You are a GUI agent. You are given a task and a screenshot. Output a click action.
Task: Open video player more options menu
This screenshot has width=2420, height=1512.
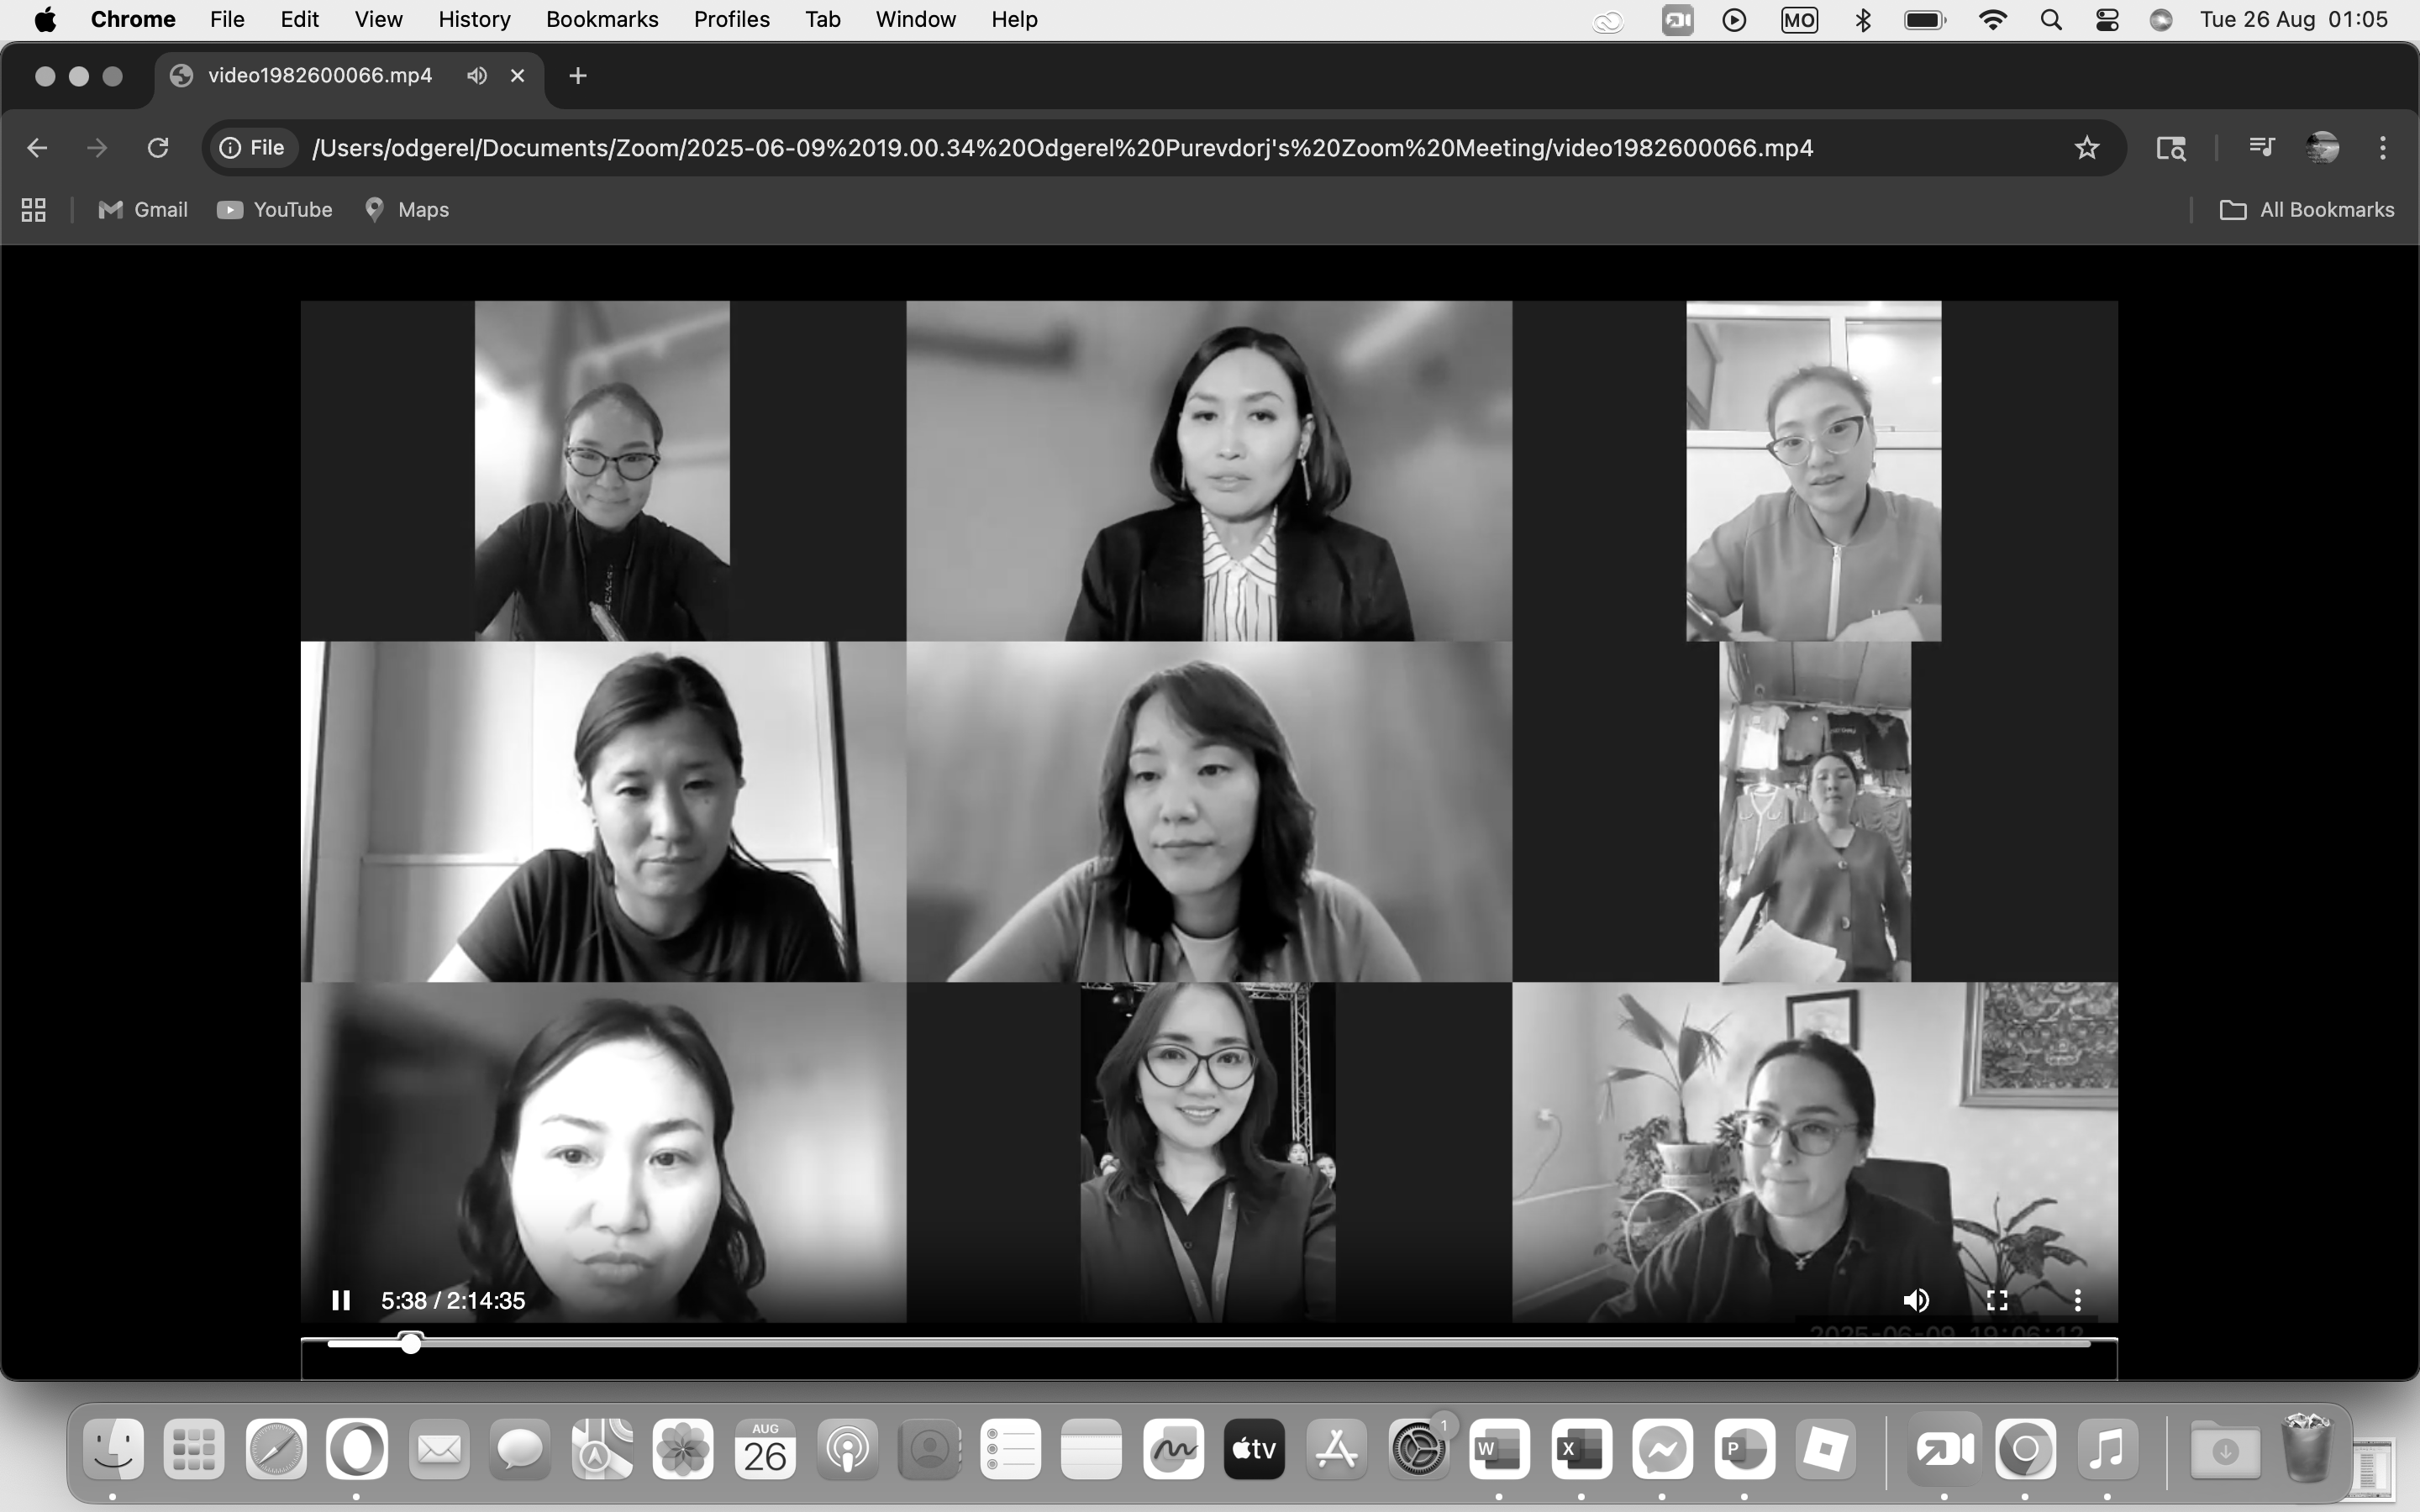[x=2077, y=1300]
